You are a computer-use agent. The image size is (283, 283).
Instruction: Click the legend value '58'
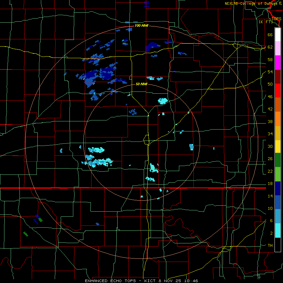pos(270,59)
